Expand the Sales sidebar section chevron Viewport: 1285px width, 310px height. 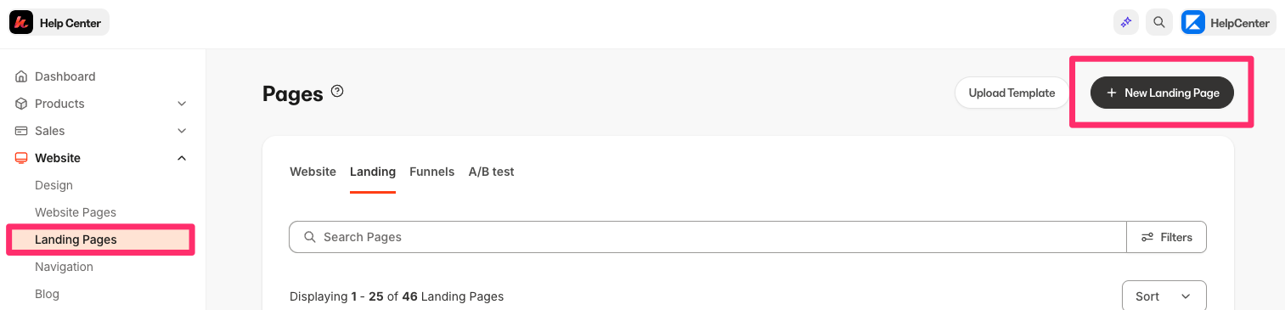(182, 131)
